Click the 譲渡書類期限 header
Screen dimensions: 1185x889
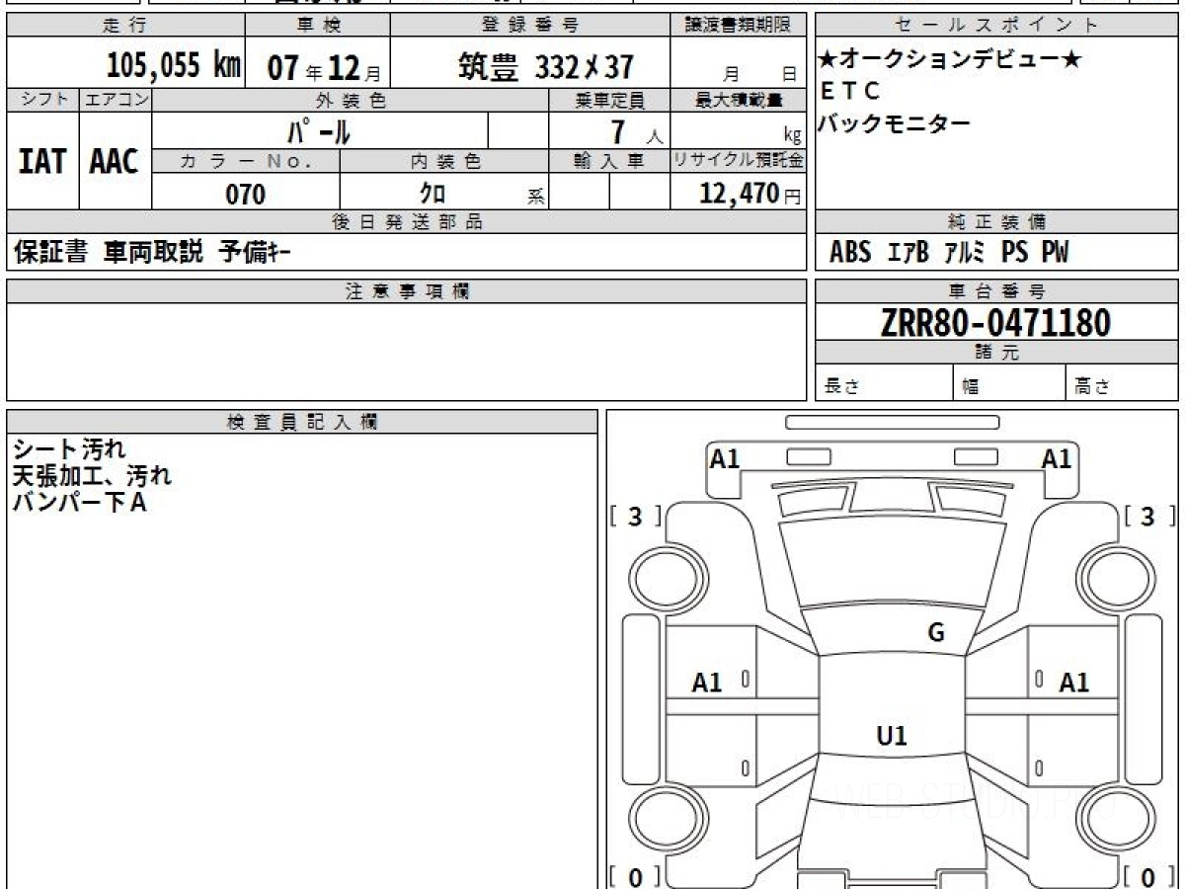pos(738,26)
